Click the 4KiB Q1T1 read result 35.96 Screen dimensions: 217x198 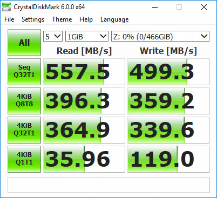[x=84, y=159]
